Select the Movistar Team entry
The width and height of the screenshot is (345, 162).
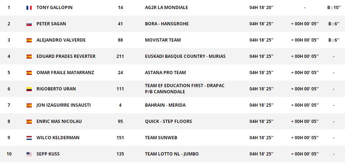click(163, 40)
